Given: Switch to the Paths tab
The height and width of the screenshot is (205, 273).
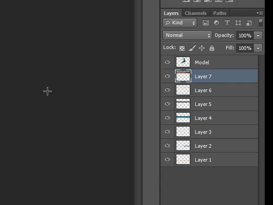Looking at the screenshot, I should click(220, 13).
